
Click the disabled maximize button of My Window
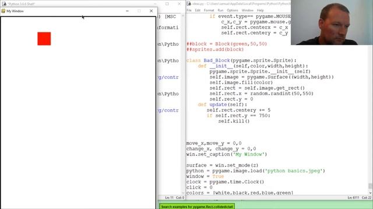pos(139,11)
